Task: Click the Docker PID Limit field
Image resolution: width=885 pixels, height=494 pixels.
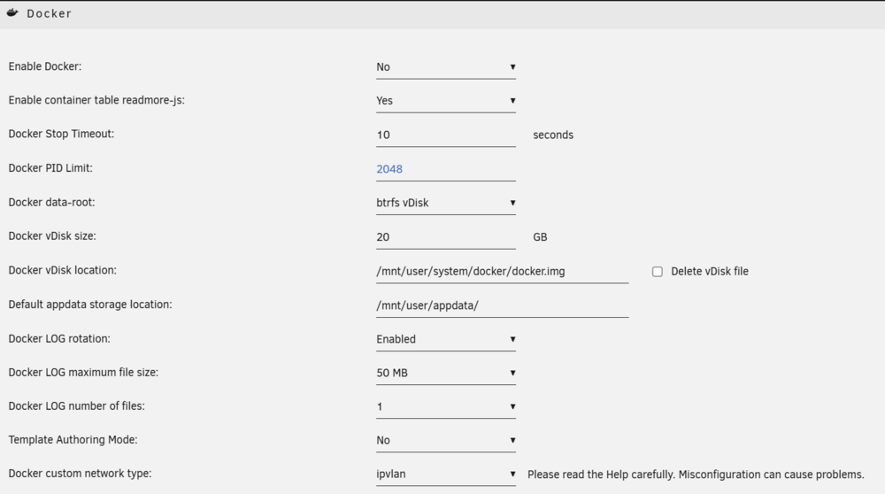Action: point(446,169)
